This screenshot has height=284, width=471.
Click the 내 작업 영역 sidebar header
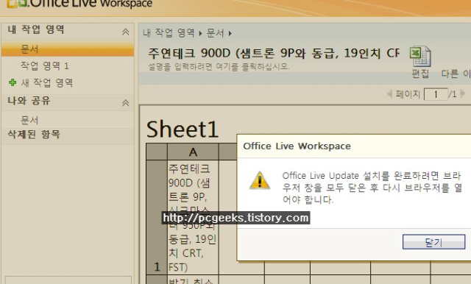(36, 29)
